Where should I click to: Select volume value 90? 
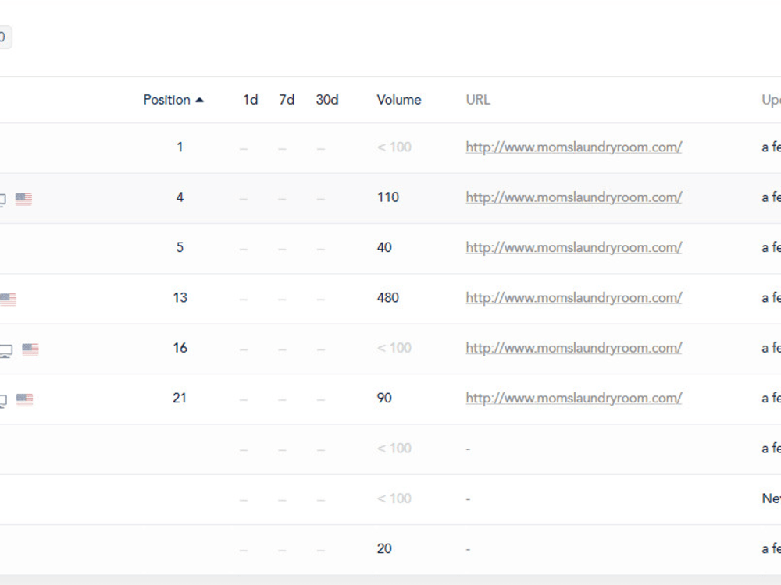click(384, 399)
